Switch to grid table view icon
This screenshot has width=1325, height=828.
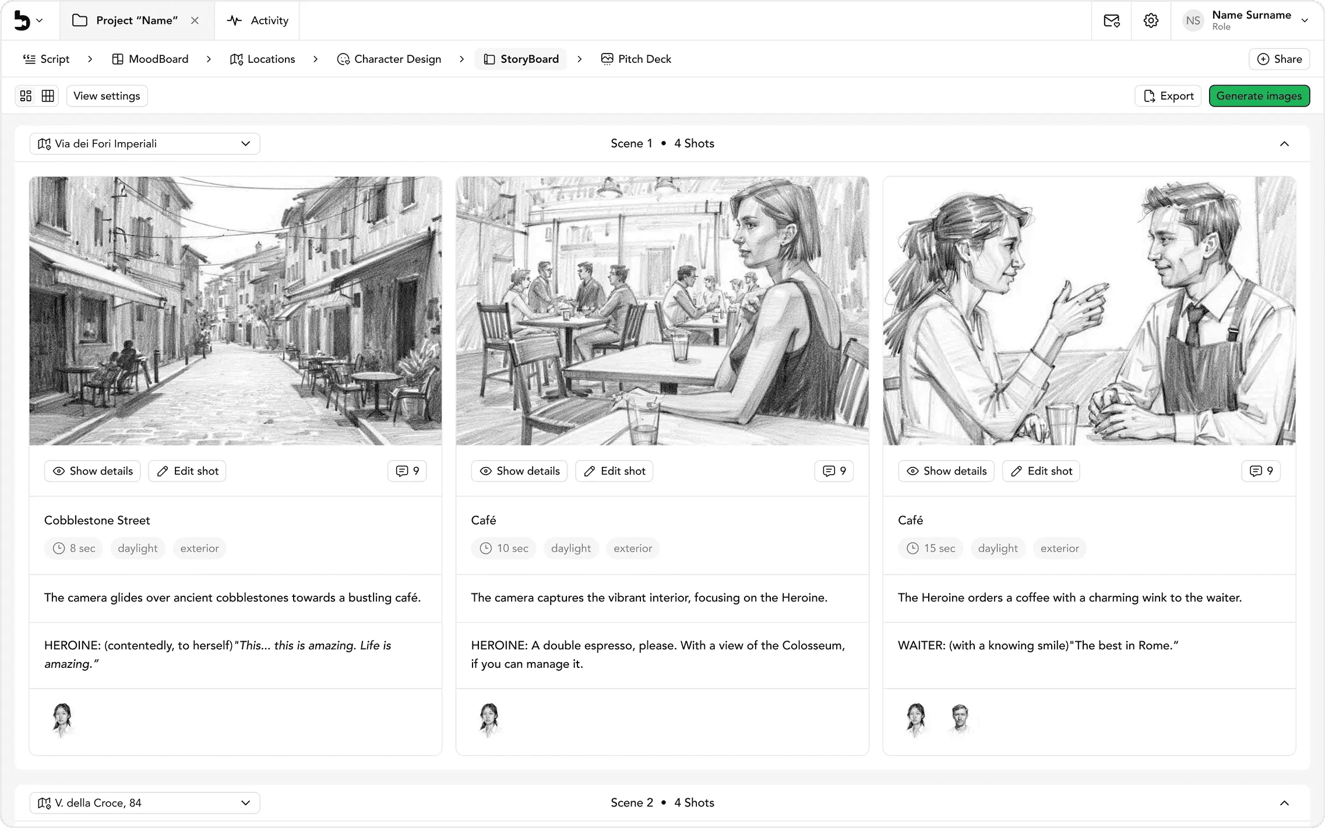tap(48, 95)
